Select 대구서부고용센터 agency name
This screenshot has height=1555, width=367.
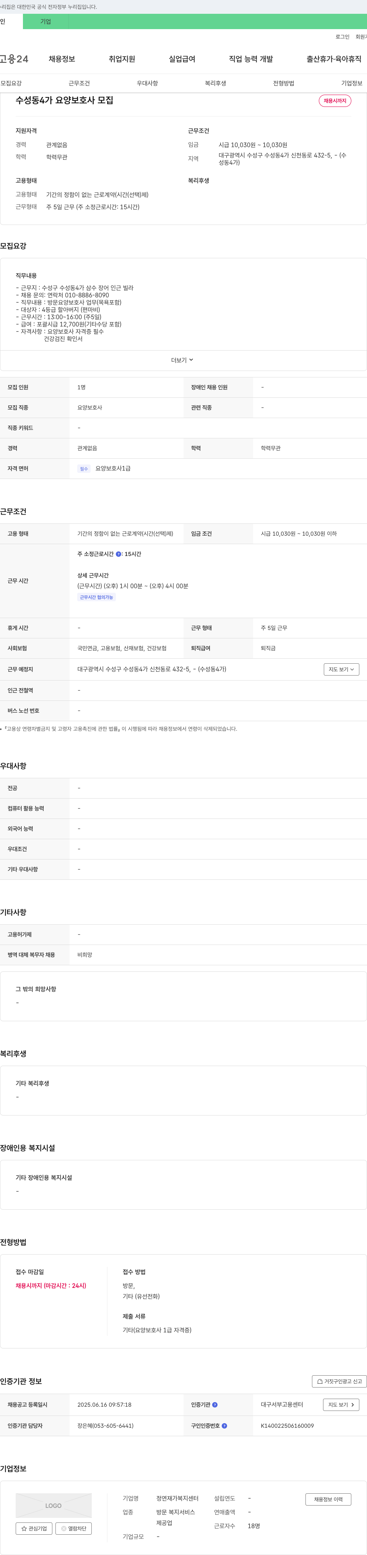[x=282, y=1405]
